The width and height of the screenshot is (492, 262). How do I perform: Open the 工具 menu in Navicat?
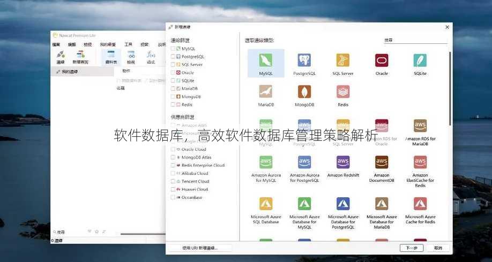tap(128, 45)
